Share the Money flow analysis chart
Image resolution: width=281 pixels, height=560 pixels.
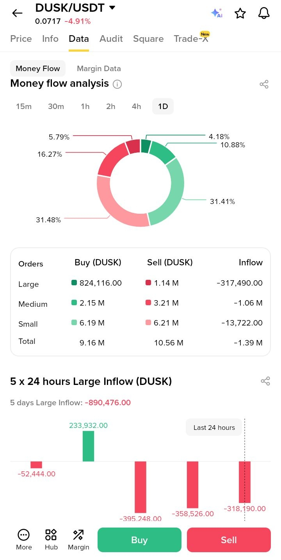pyautogui.click(x=264, y=84)
